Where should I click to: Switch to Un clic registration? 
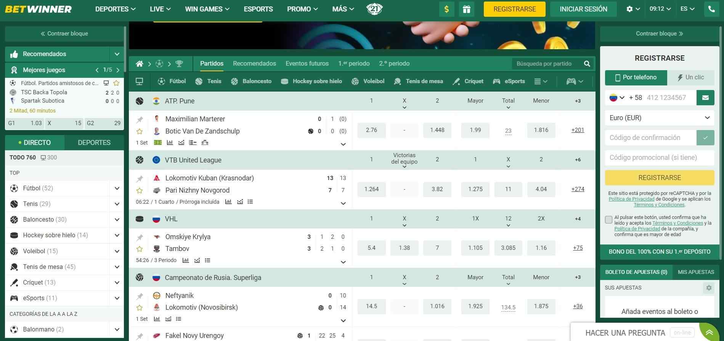(690, 77)
